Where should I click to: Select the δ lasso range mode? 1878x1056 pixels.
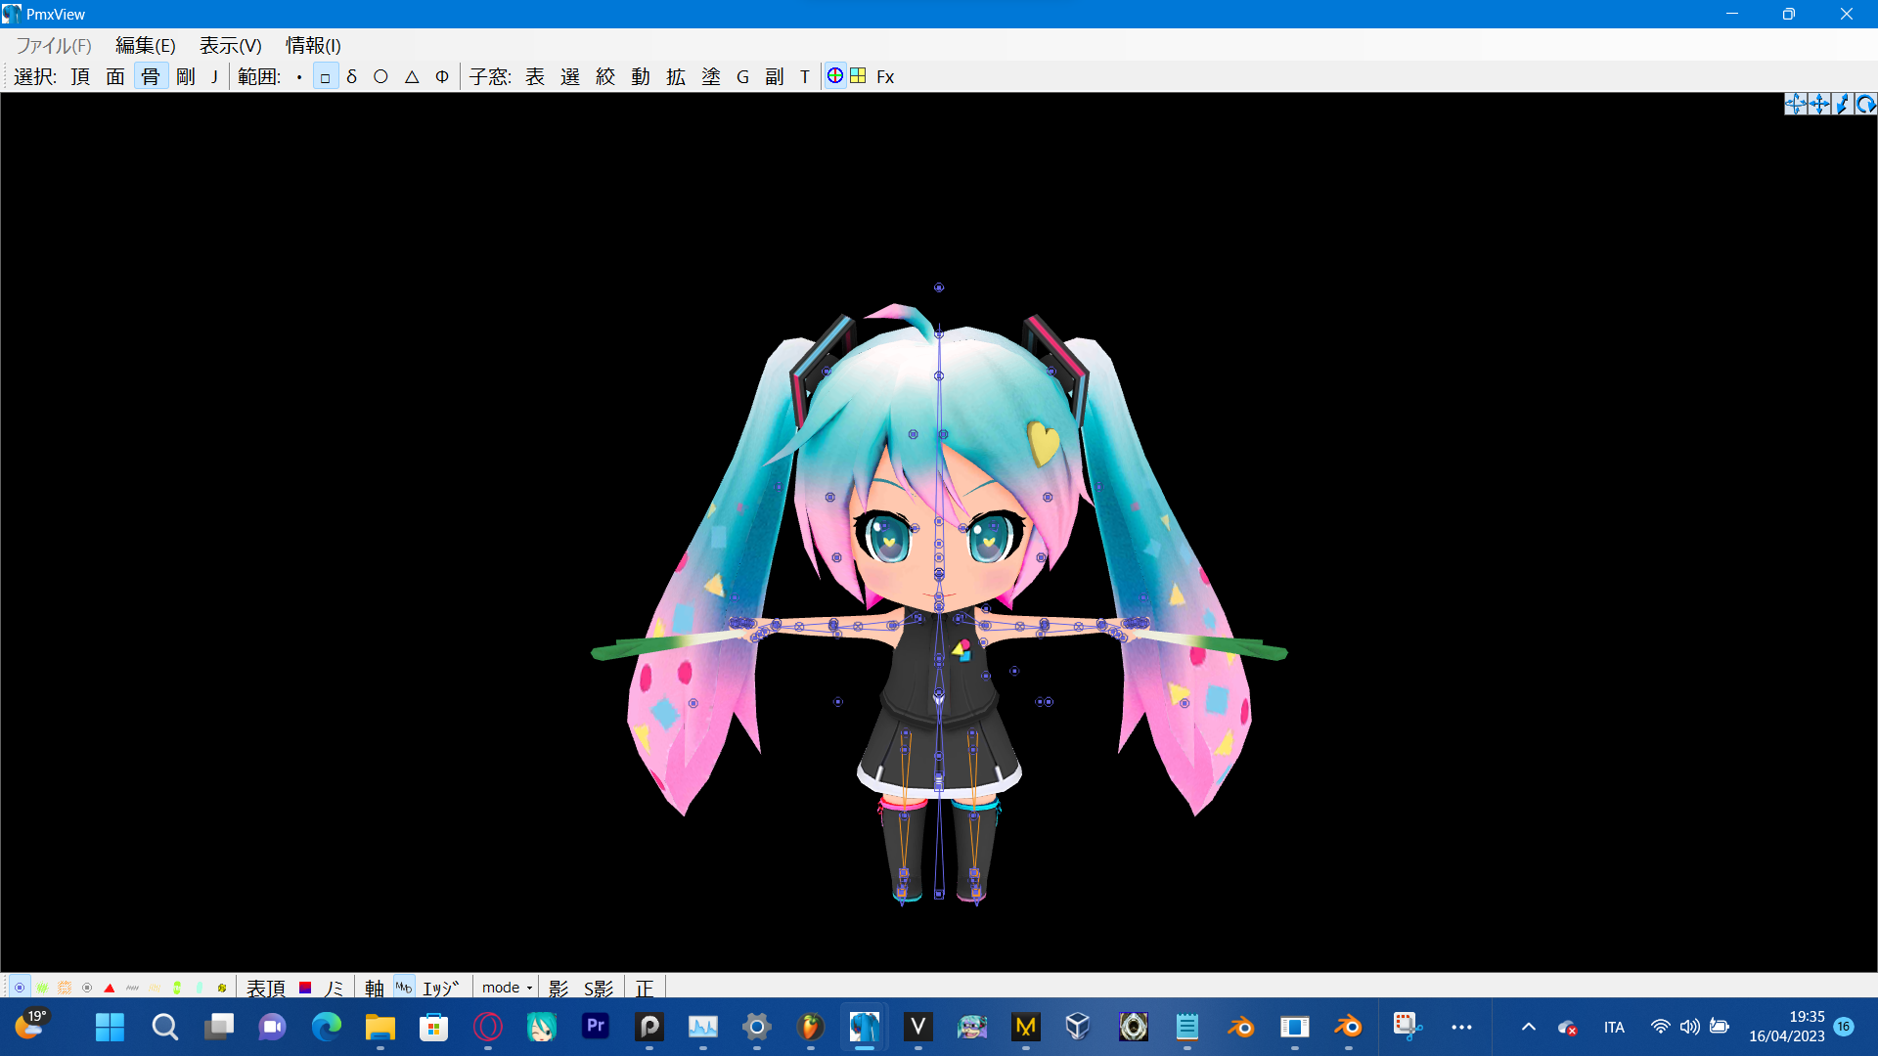coord(352,77)
